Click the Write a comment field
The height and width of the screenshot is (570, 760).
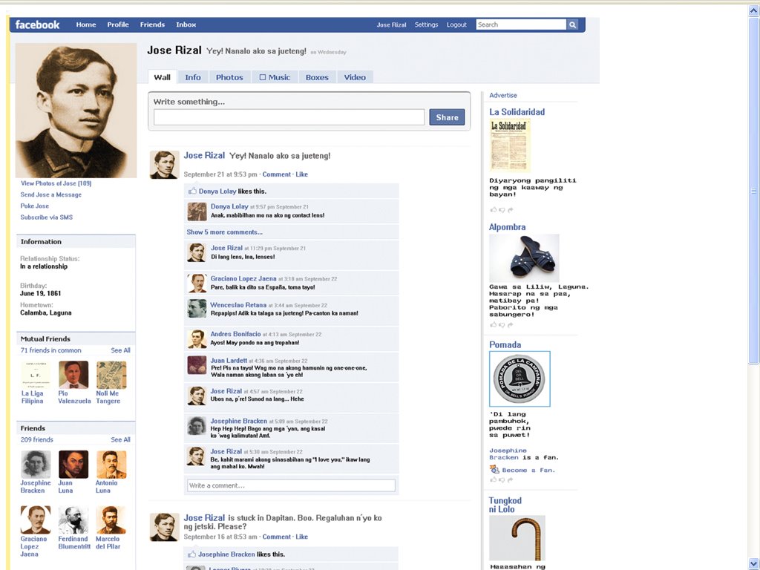[x=291, y=485]
